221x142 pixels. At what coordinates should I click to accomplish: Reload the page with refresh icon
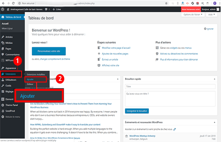[x=13, y=3]
